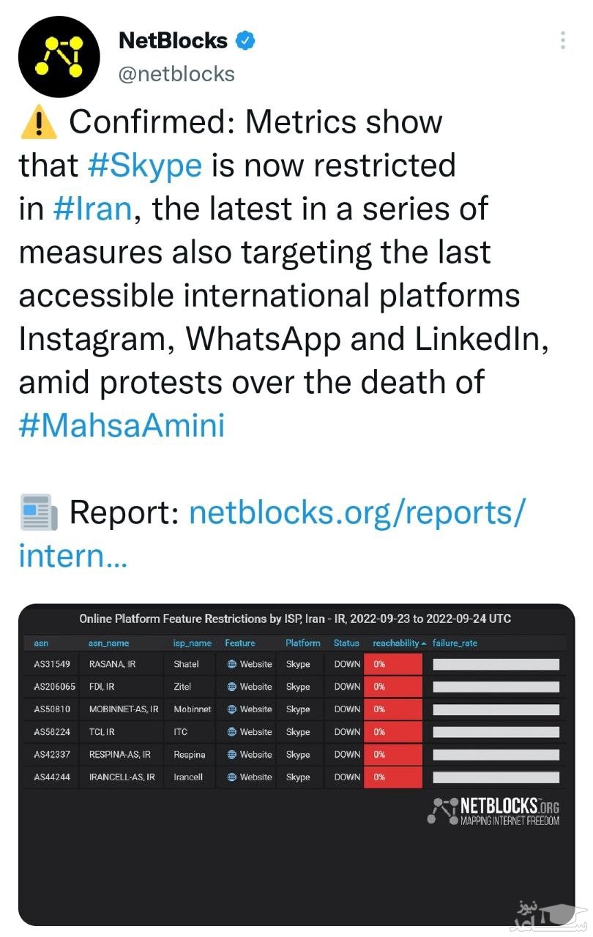Click the NetBlocks profile avatar
This screenshot has height=937, width=593.
59,57
